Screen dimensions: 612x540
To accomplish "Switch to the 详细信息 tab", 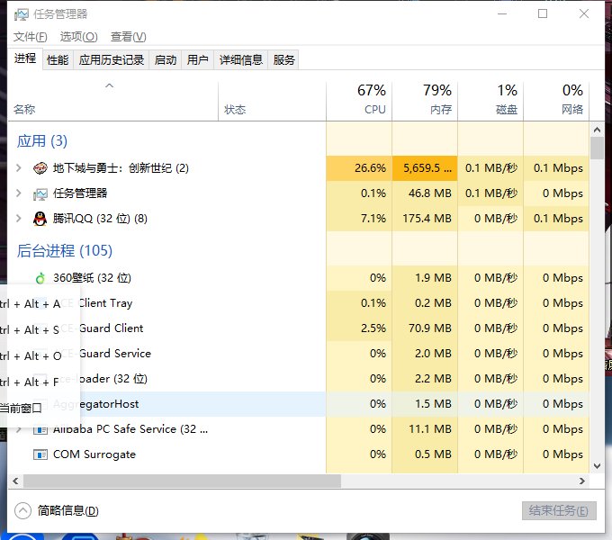I will pos(241,60).
